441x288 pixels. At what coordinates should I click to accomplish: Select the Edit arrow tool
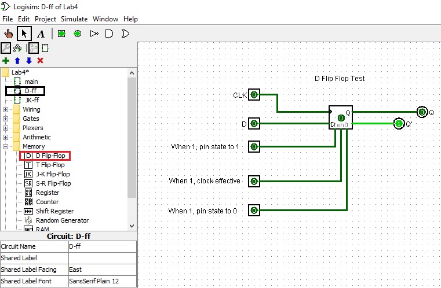tap(24, 34)
